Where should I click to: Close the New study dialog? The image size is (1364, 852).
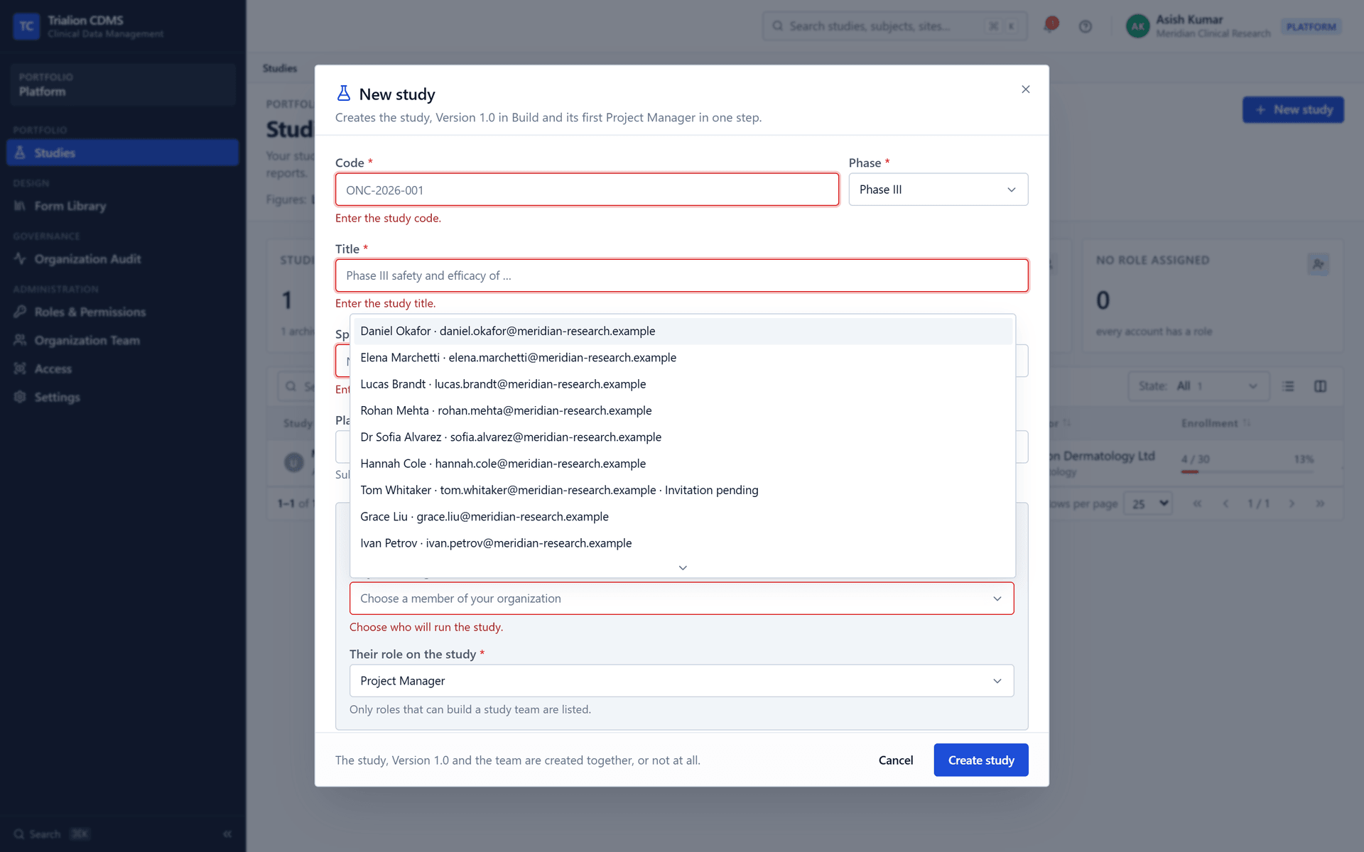click(x=1025, y=89)
